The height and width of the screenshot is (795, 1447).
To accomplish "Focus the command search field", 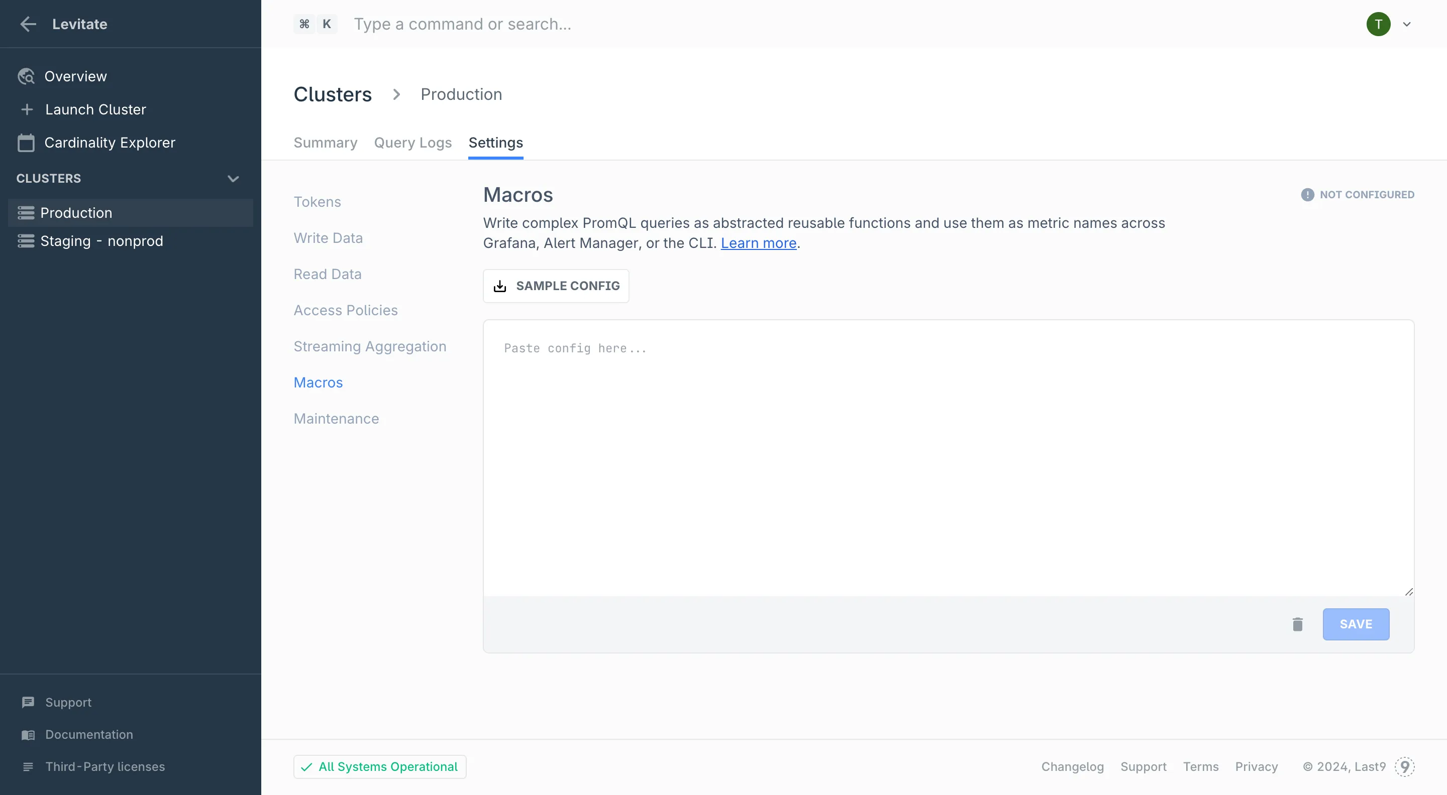I will [x=462, y=24].
